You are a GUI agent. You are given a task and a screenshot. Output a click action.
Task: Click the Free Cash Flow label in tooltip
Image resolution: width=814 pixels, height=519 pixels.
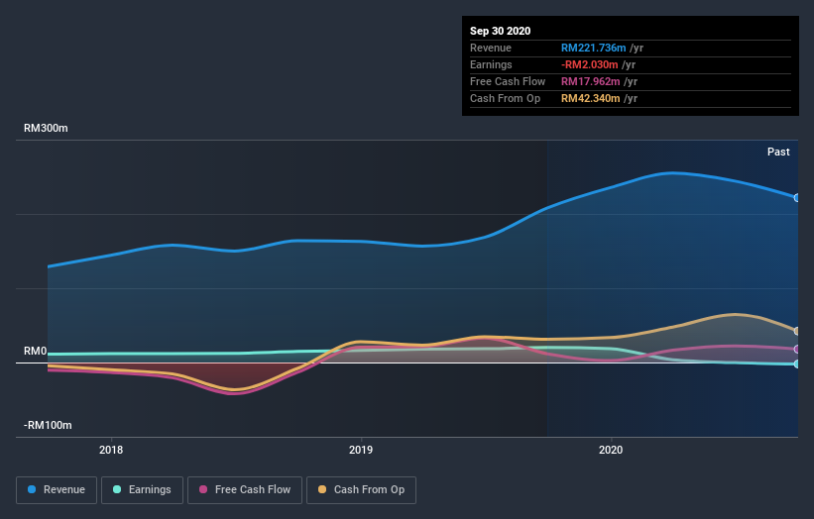[x=508, y=81]
